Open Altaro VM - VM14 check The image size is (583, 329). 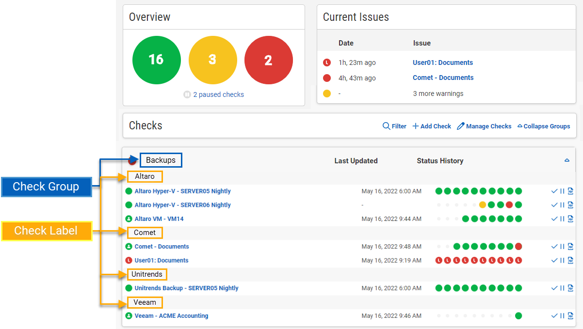coord(159,219)
